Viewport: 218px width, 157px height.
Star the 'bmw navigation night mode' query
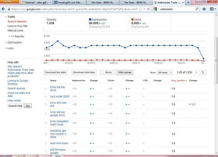pos(46,123)
